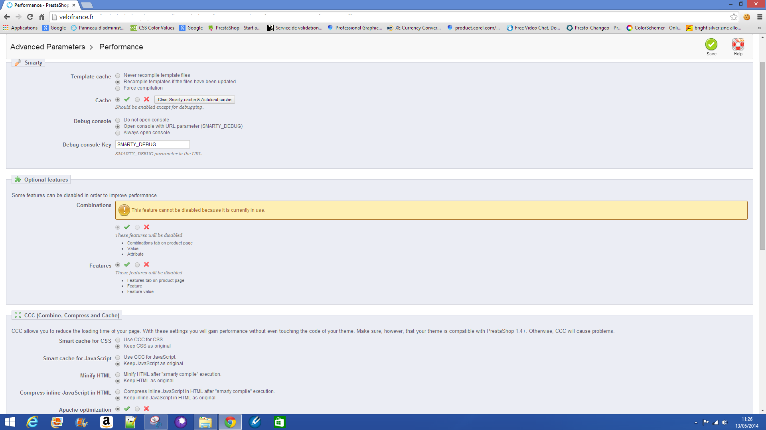Enable Use CCC for CSS option
The image size is (766, 430).
point(118,340)
